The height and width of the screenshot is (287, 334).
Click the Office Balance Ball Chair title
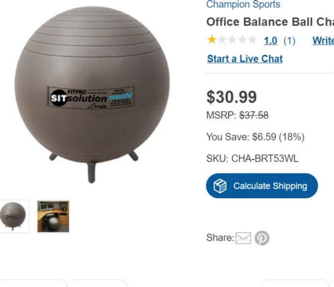[270, 22]
